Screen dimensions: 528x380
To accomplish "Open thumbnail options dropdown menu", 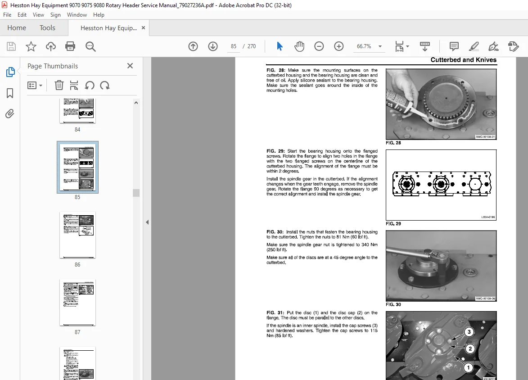I will tap(35, 85).
